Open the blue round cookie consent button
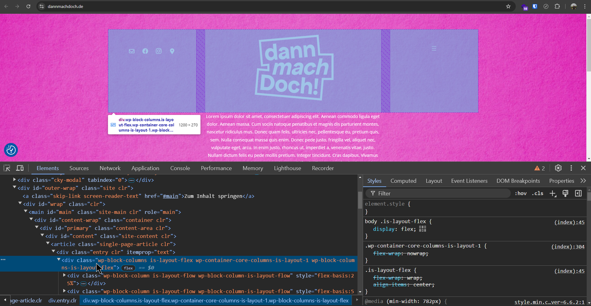The width and height of the screenshot is (591, 306). tap(11, 150)
